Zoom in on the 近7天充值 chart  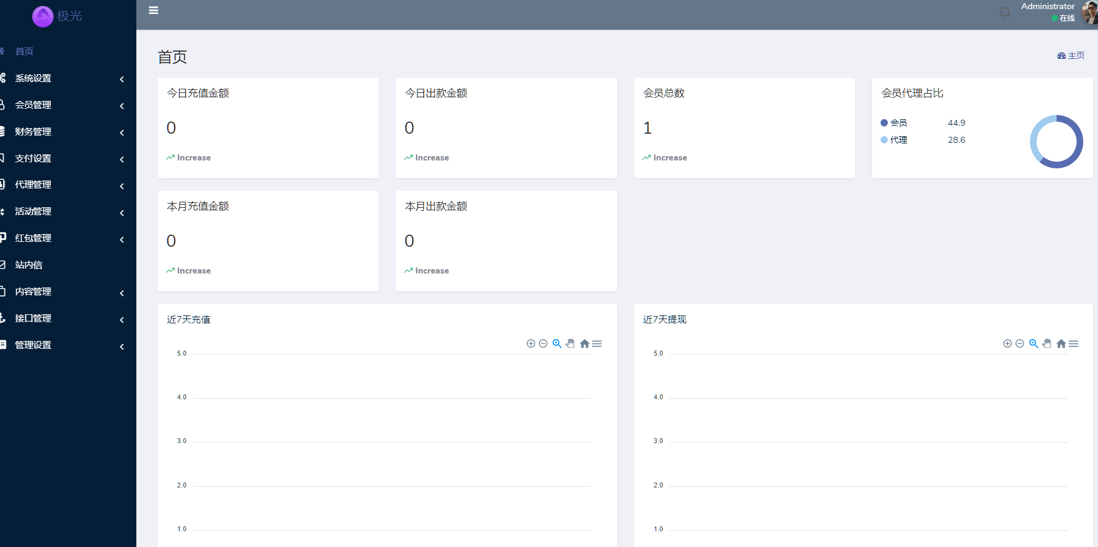[x=530, y=343]
